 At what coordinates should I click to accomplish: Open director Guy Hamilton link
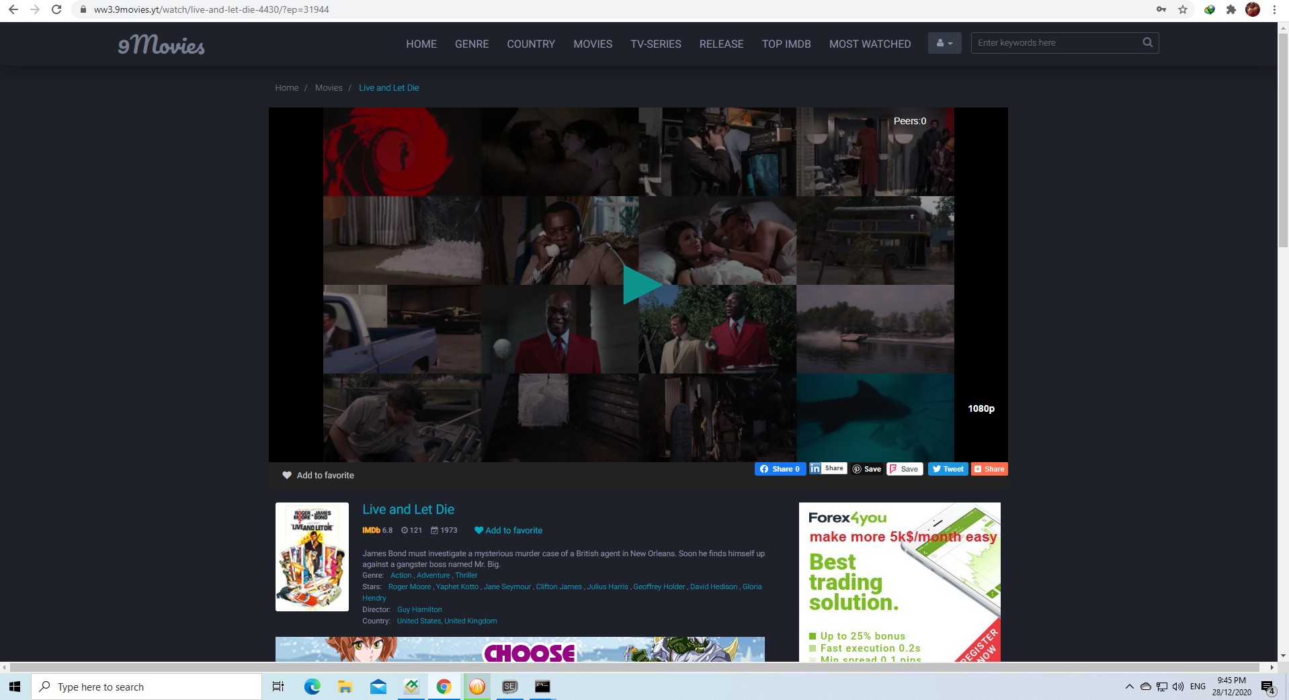click(x=419, y=609)
